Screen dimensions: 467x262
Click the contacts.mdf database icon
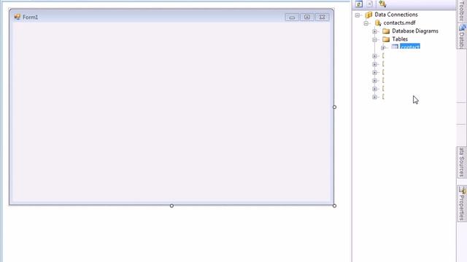click(378, 23)
